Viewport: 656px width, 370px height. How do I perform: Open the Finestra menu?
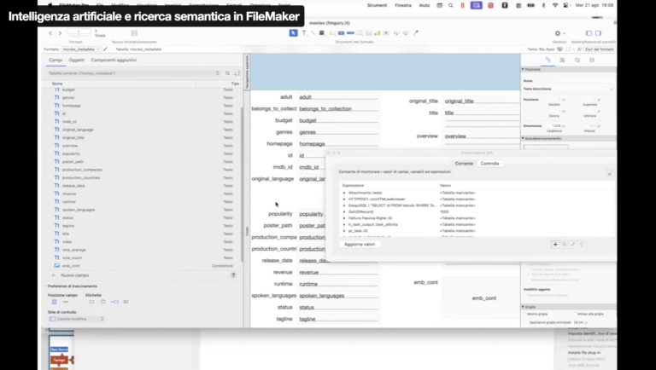click(x=403, y=5)
